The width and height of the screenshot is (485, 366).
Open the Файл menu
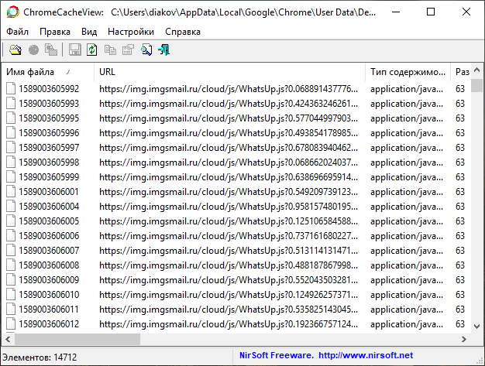pos(17,32)
